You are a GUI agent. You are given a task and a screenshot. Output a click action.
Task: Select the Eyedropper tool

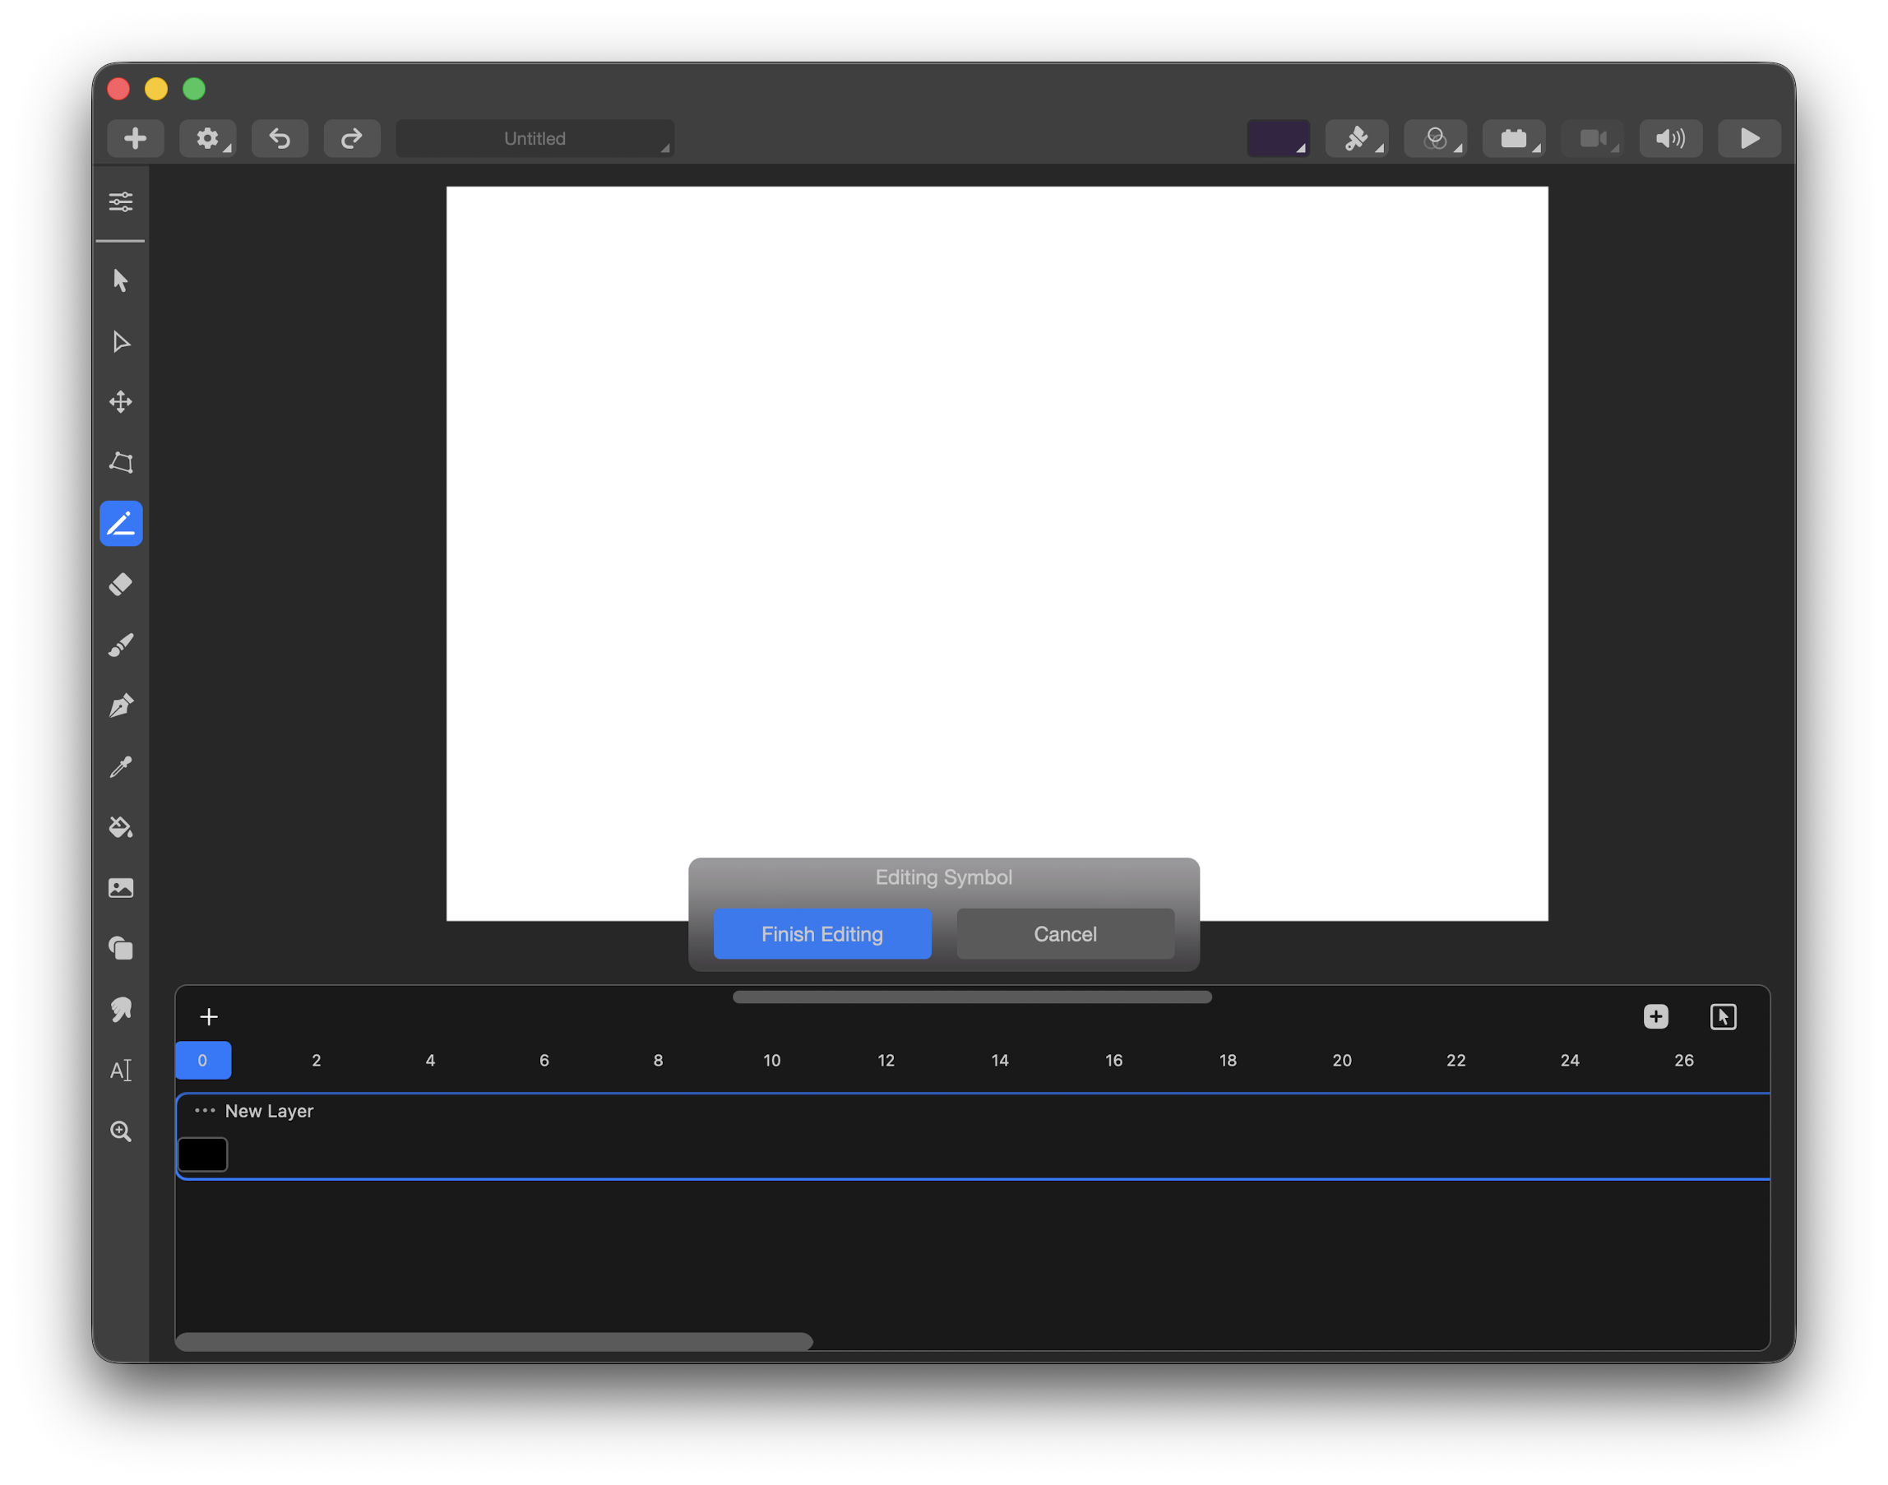coord(121,767)
